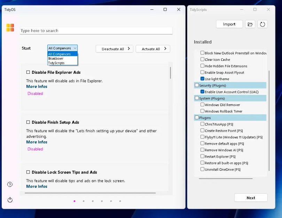Check Uninstall OneDrive [PS] plugin
Viewport: 282px width, 218px height.
(x=202, y=169)
